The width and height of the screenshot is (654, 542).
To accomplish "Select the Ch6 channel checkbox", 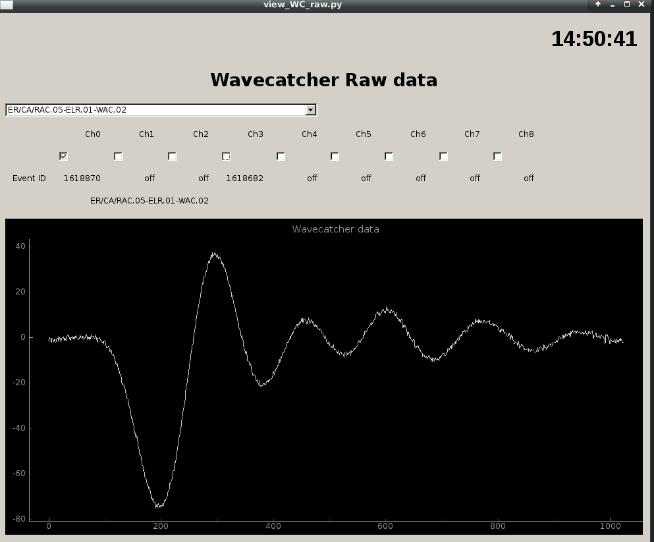I will 389,156.
